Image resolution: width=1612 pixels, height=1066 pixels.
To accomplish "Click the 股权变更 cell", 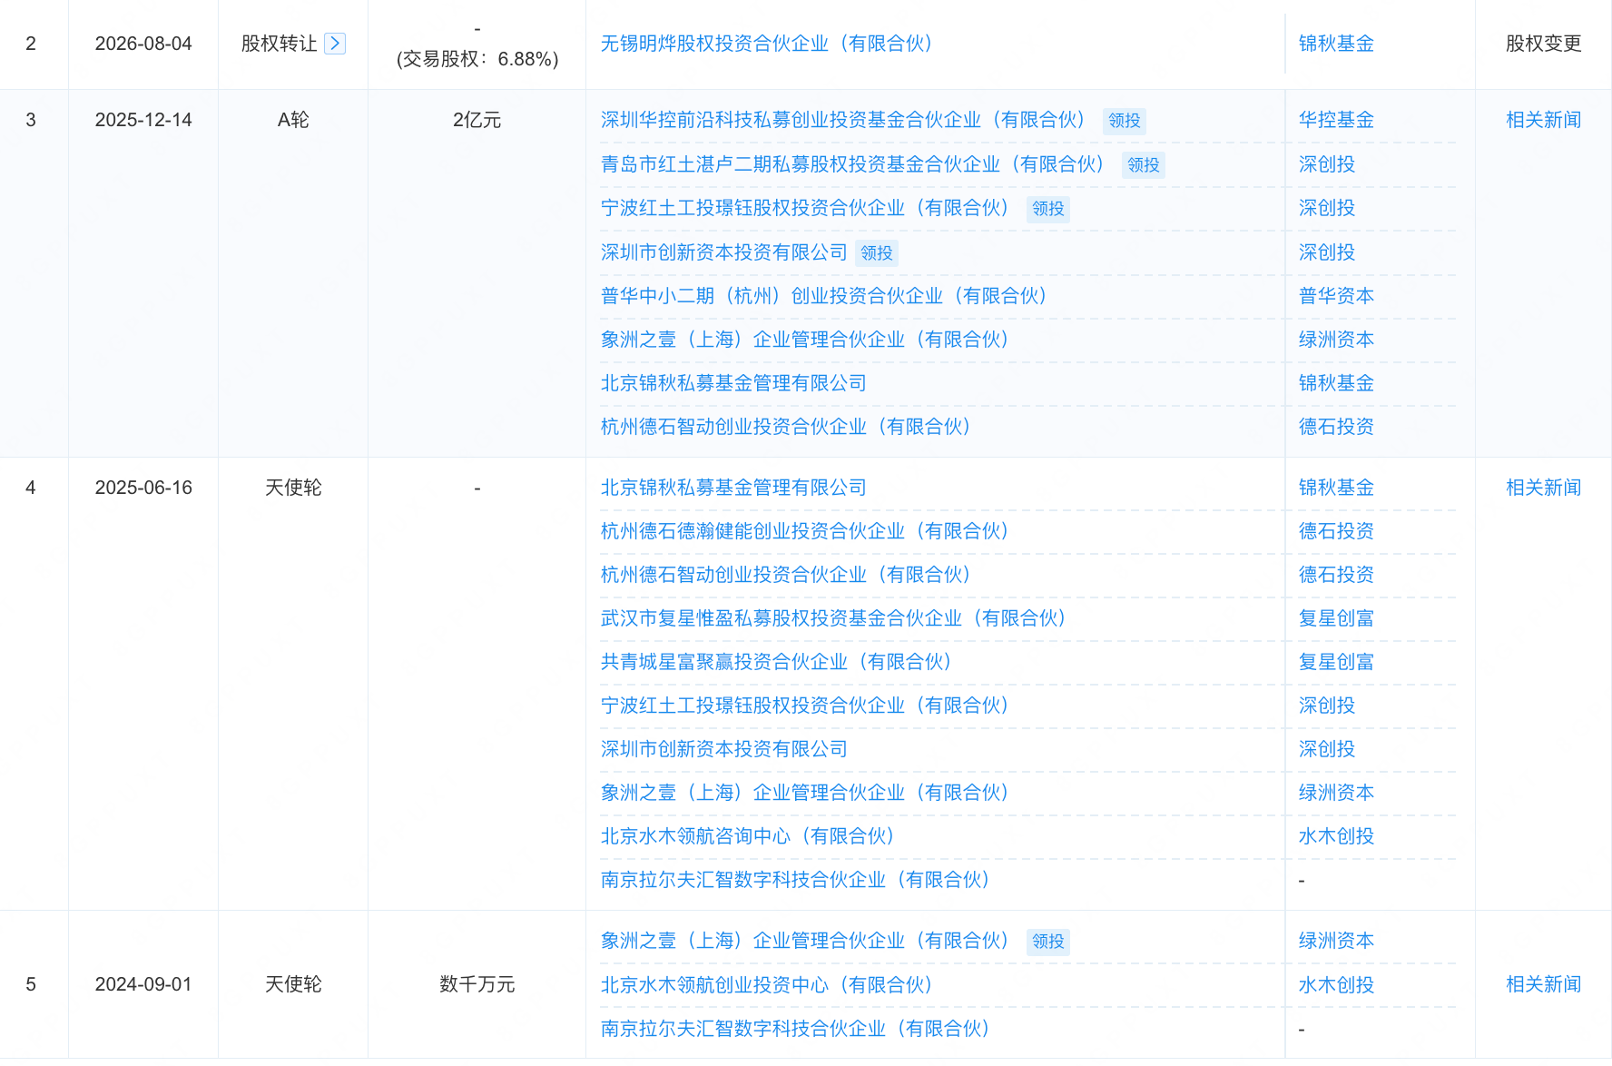I will coord(1543,44).
